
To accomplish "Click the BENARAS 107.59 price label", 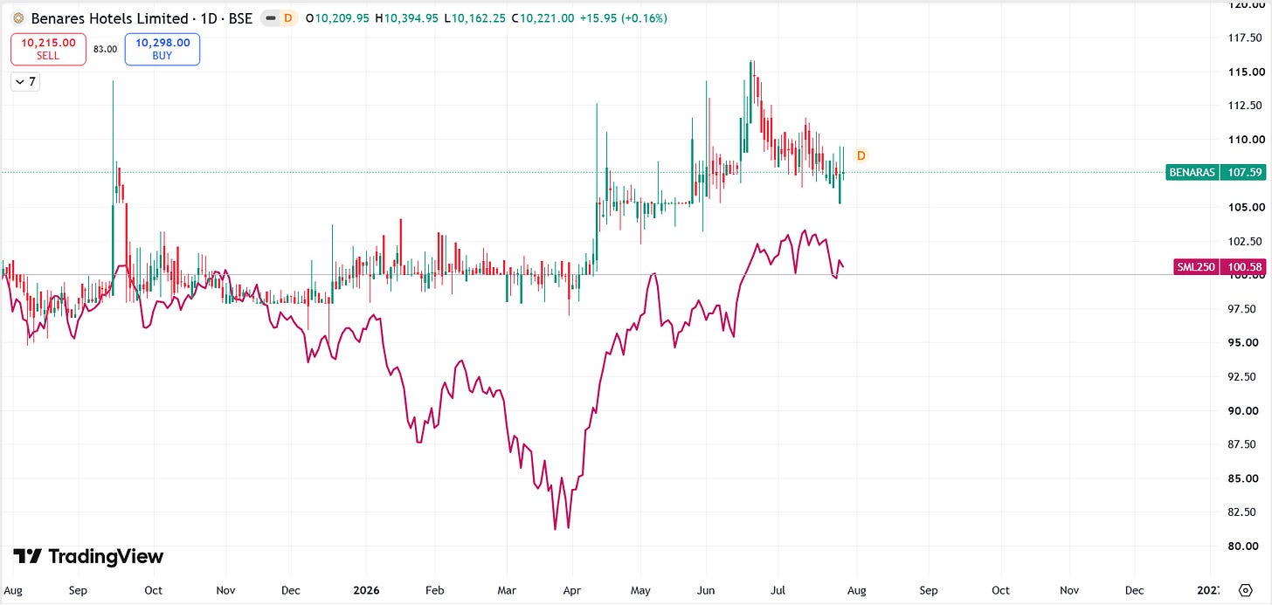I will click(x=1215, y=173).
